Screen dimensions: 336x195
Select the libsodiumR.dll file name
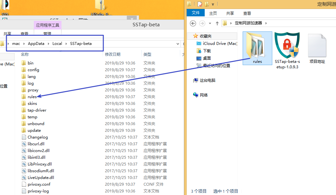(41, 171)
